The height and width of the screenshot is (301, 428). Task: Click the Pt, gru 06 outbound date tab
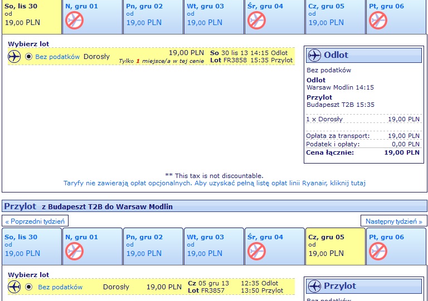[396, 17]
